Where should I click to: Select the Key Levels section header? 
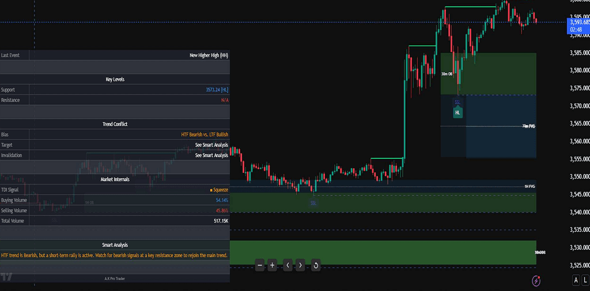[115, 80]
